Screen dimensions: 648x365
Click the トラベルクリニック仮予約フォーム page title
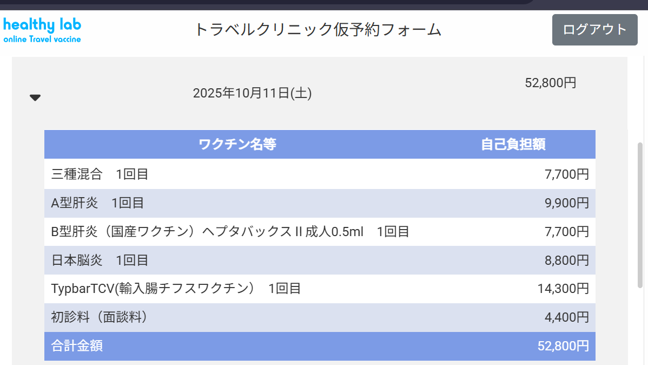pos(318,30)
